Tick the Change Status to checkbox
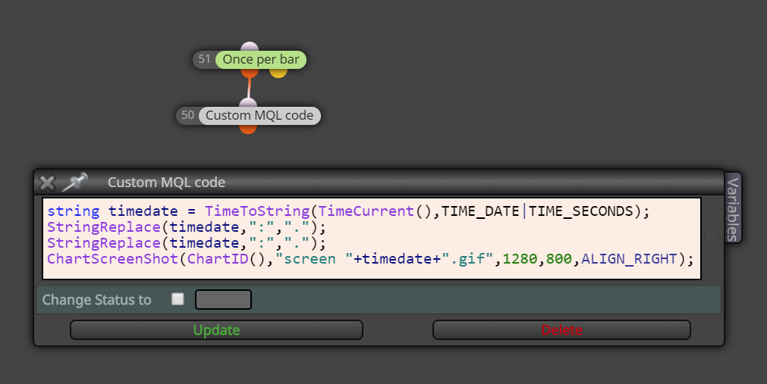Image resolution: width=767 pixels, height=384 pixels. pos(178,299)
